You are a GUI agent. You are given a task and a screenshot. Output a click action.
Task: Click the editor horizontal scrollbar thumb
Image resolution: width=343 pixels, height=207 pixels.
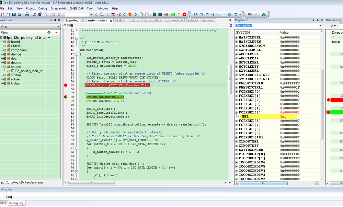tap(91, 183)
